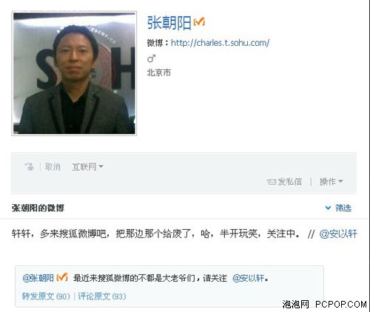Open the profile avatar photo

click(74, 73)
